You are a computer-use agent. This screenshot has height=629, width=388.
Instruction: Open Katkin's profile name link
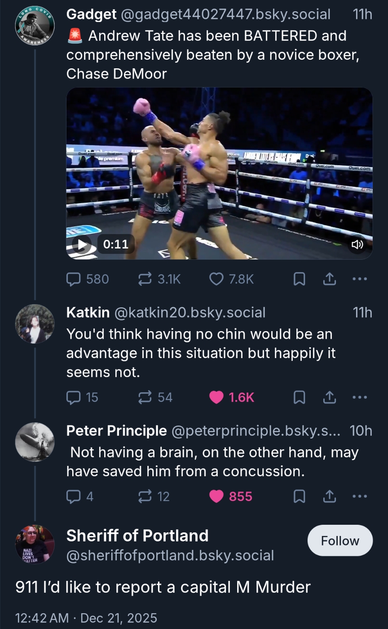pos(88,312)
